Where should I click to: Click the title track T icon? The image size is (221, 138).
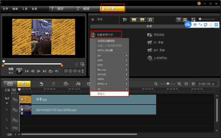coord(15,128)
